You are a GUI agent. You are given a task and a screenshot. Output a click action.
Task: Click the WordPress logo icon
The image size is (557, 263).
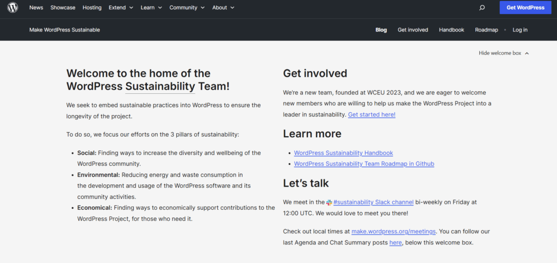[13, 8]
